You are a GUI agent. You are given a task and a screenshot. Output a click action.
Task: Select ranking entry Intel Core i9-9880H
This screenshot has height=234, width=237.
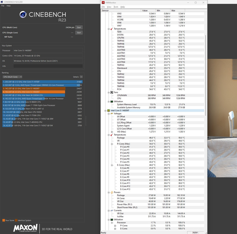click(42, 102)
